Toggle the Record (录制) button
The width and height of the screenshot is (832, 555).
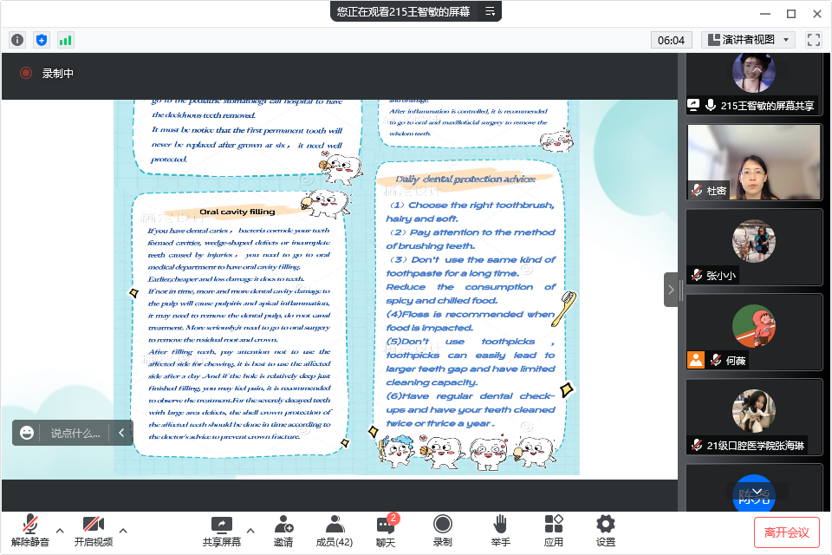pos(442,531)
